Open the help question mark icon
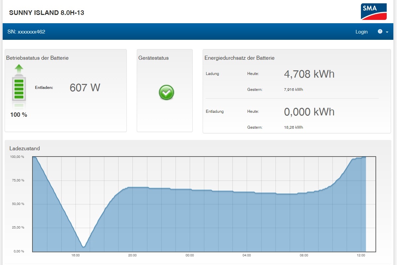This screenshot has width=397, height=265. click(x=380, y=32)
